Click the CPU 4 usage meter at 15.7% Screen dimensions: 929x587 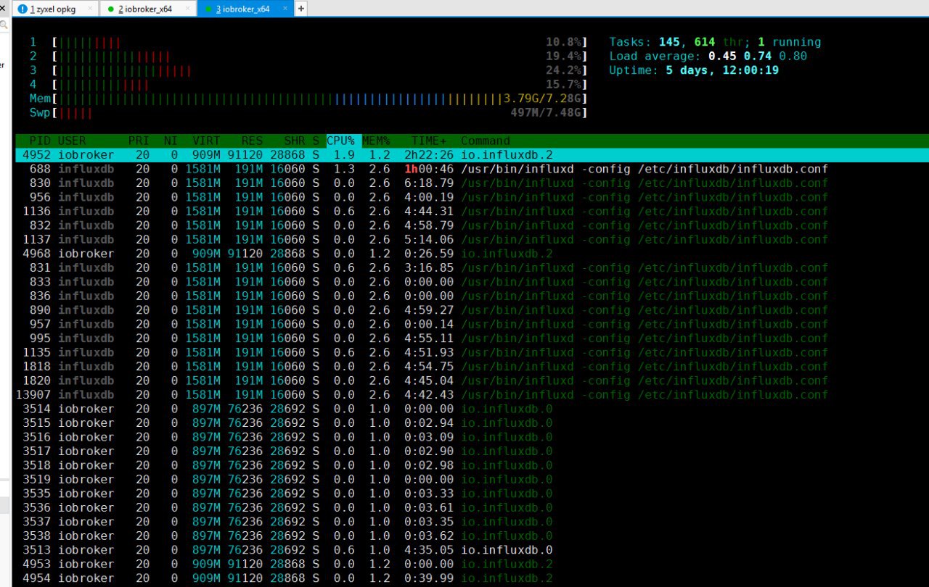308,84
